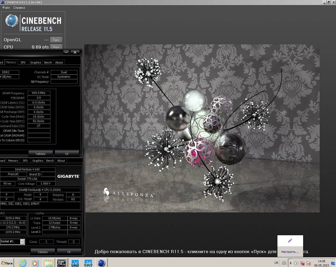Screen dimensions: 336x267
Task: Click the Level 2 cache value 2 MBytes
Action: [55, 227]
